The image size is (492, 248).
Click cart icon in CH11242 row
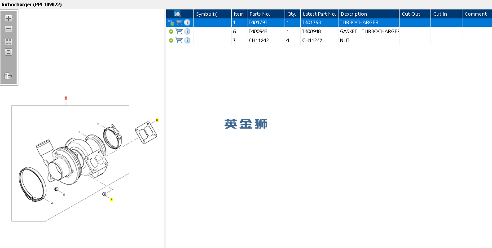point(179,40)
